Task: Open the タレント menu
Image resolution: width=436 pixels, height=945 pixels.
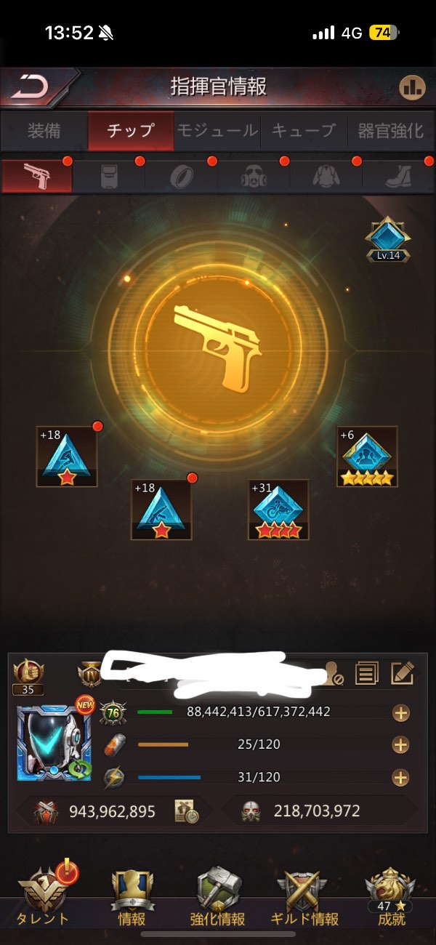Action: click(x=44, y=897)
